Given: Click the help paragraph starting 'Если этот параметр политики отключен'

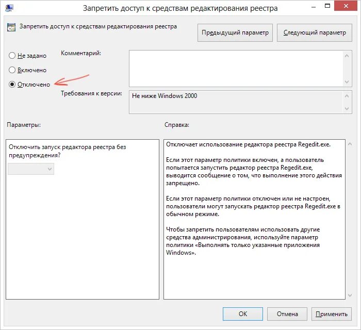Looking at the screenshot, I should 253,206.
